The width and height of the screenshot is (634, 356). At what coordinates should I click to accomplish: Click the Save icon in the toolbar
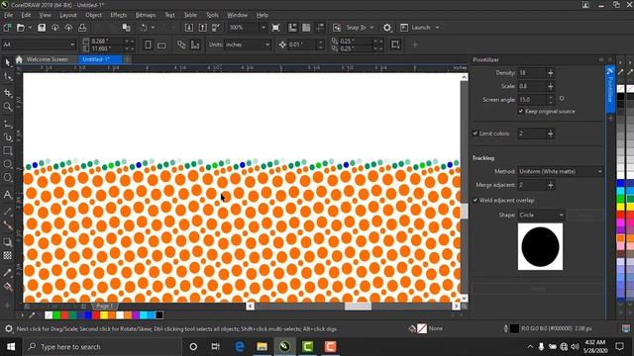click(x=42, y=28)
